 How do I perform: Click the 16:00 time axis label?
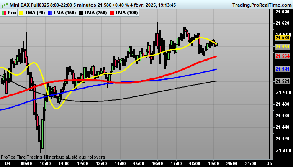coord(157,163)
